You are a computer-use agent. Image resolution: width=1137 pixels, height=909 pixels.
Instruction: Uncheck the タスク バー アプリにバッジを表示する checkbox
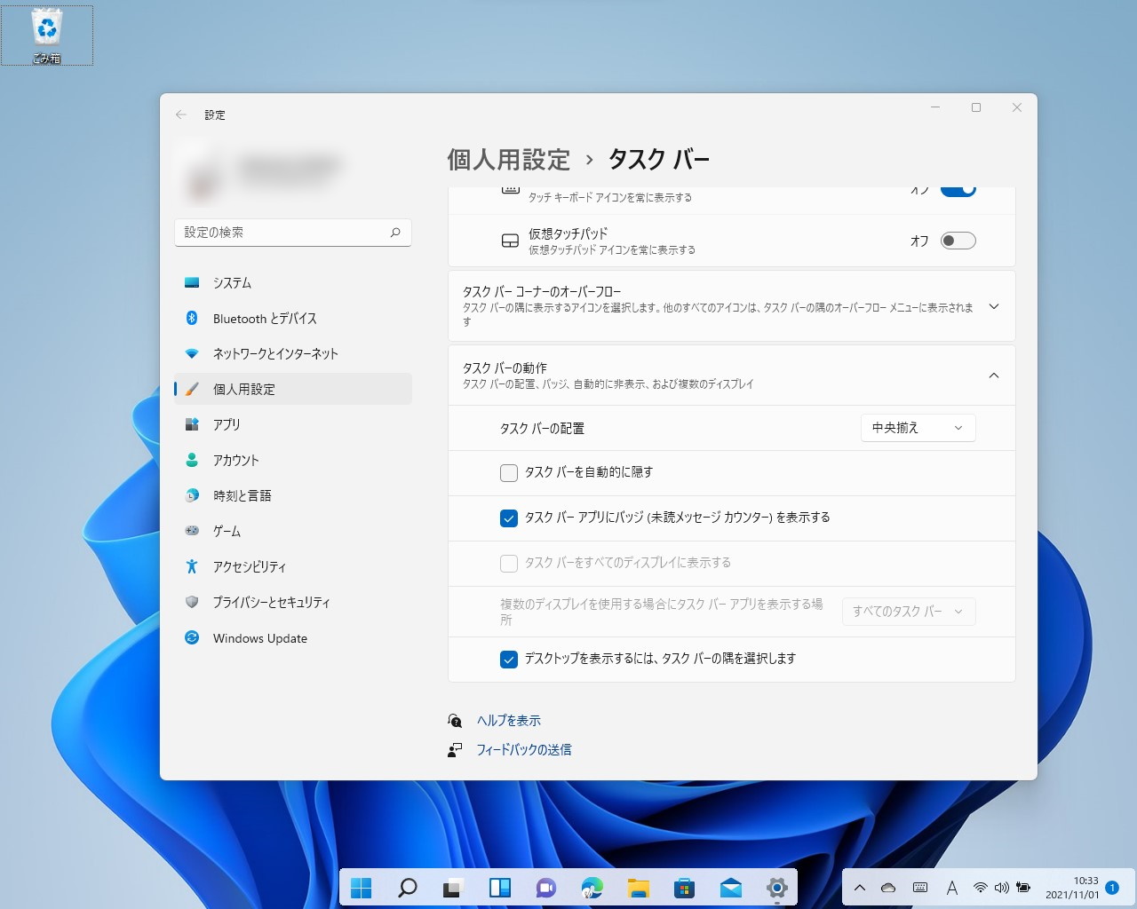tap(508, 518)
